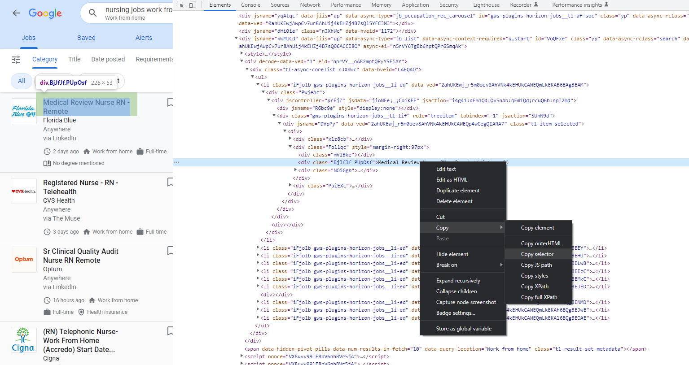Select Copy XPath in the submenu
689x365 pixels.
click(x=539, y=287)
